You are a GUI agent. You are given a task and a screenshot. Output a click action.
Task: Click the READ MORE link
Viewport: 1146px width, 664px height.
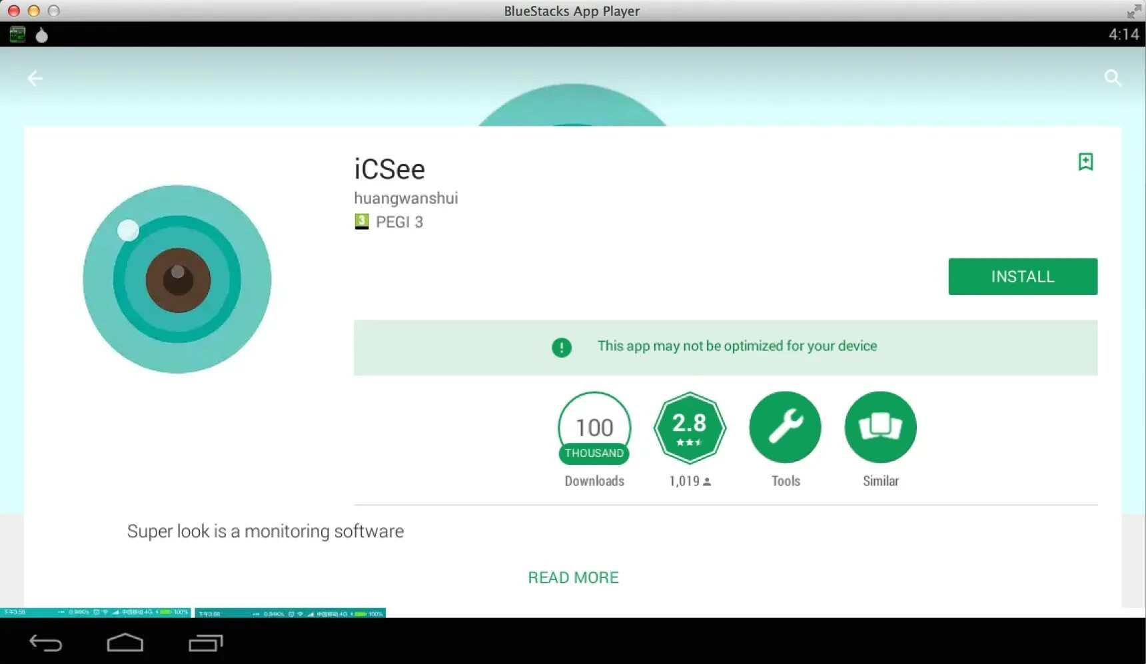pyautogui.click(x=573, y=577)
